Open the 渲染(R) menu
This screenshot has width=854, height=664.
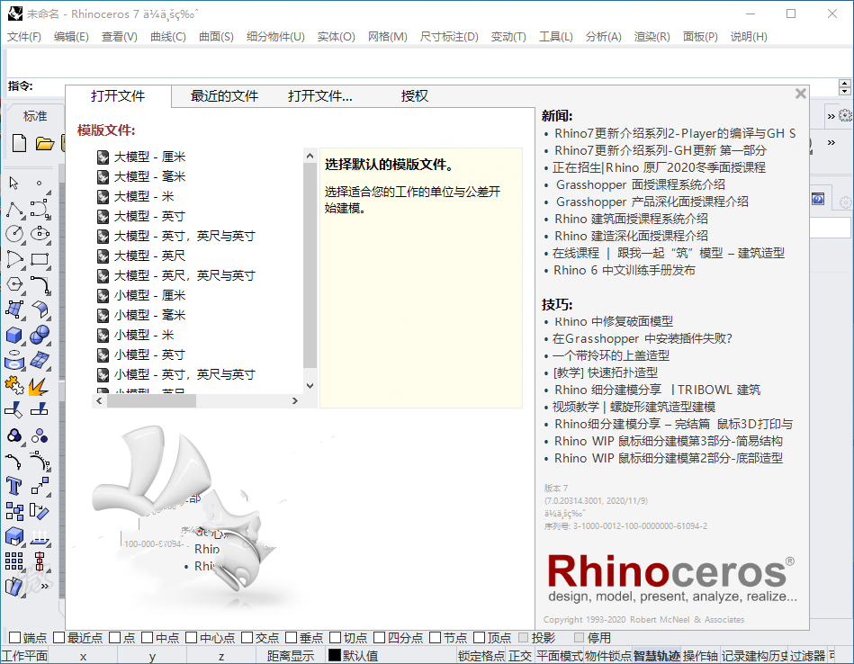pos(652,37)
